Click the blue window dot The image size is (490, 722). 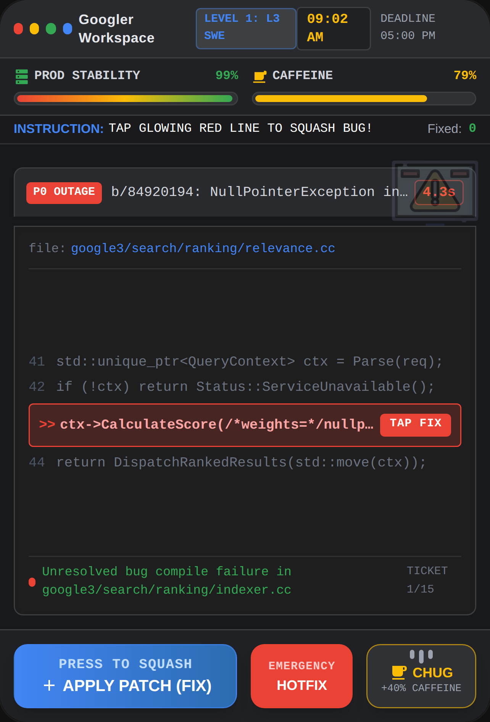click(68, 29)
